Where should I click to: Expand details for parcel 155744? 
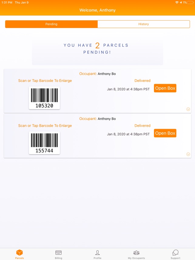click(x=188, y=154)
